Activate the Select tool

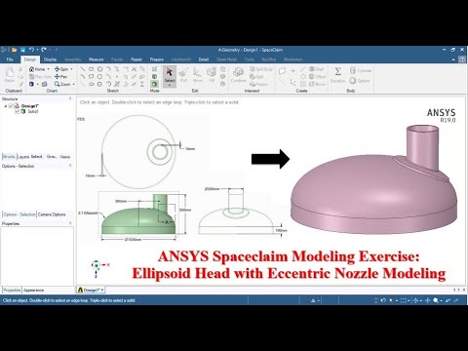(x=170, y=74)
